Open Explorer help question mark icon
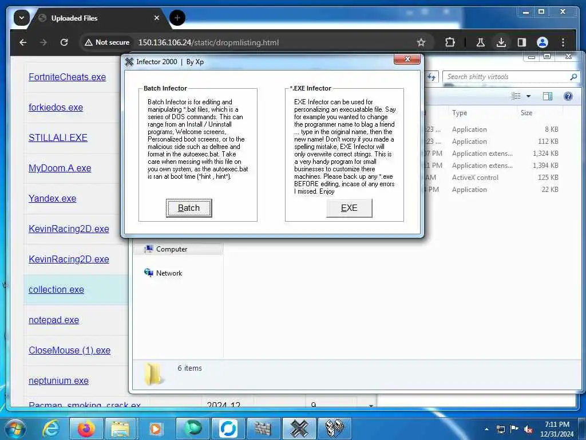Screen dimensions: 586x440 [x=568, y=96]
